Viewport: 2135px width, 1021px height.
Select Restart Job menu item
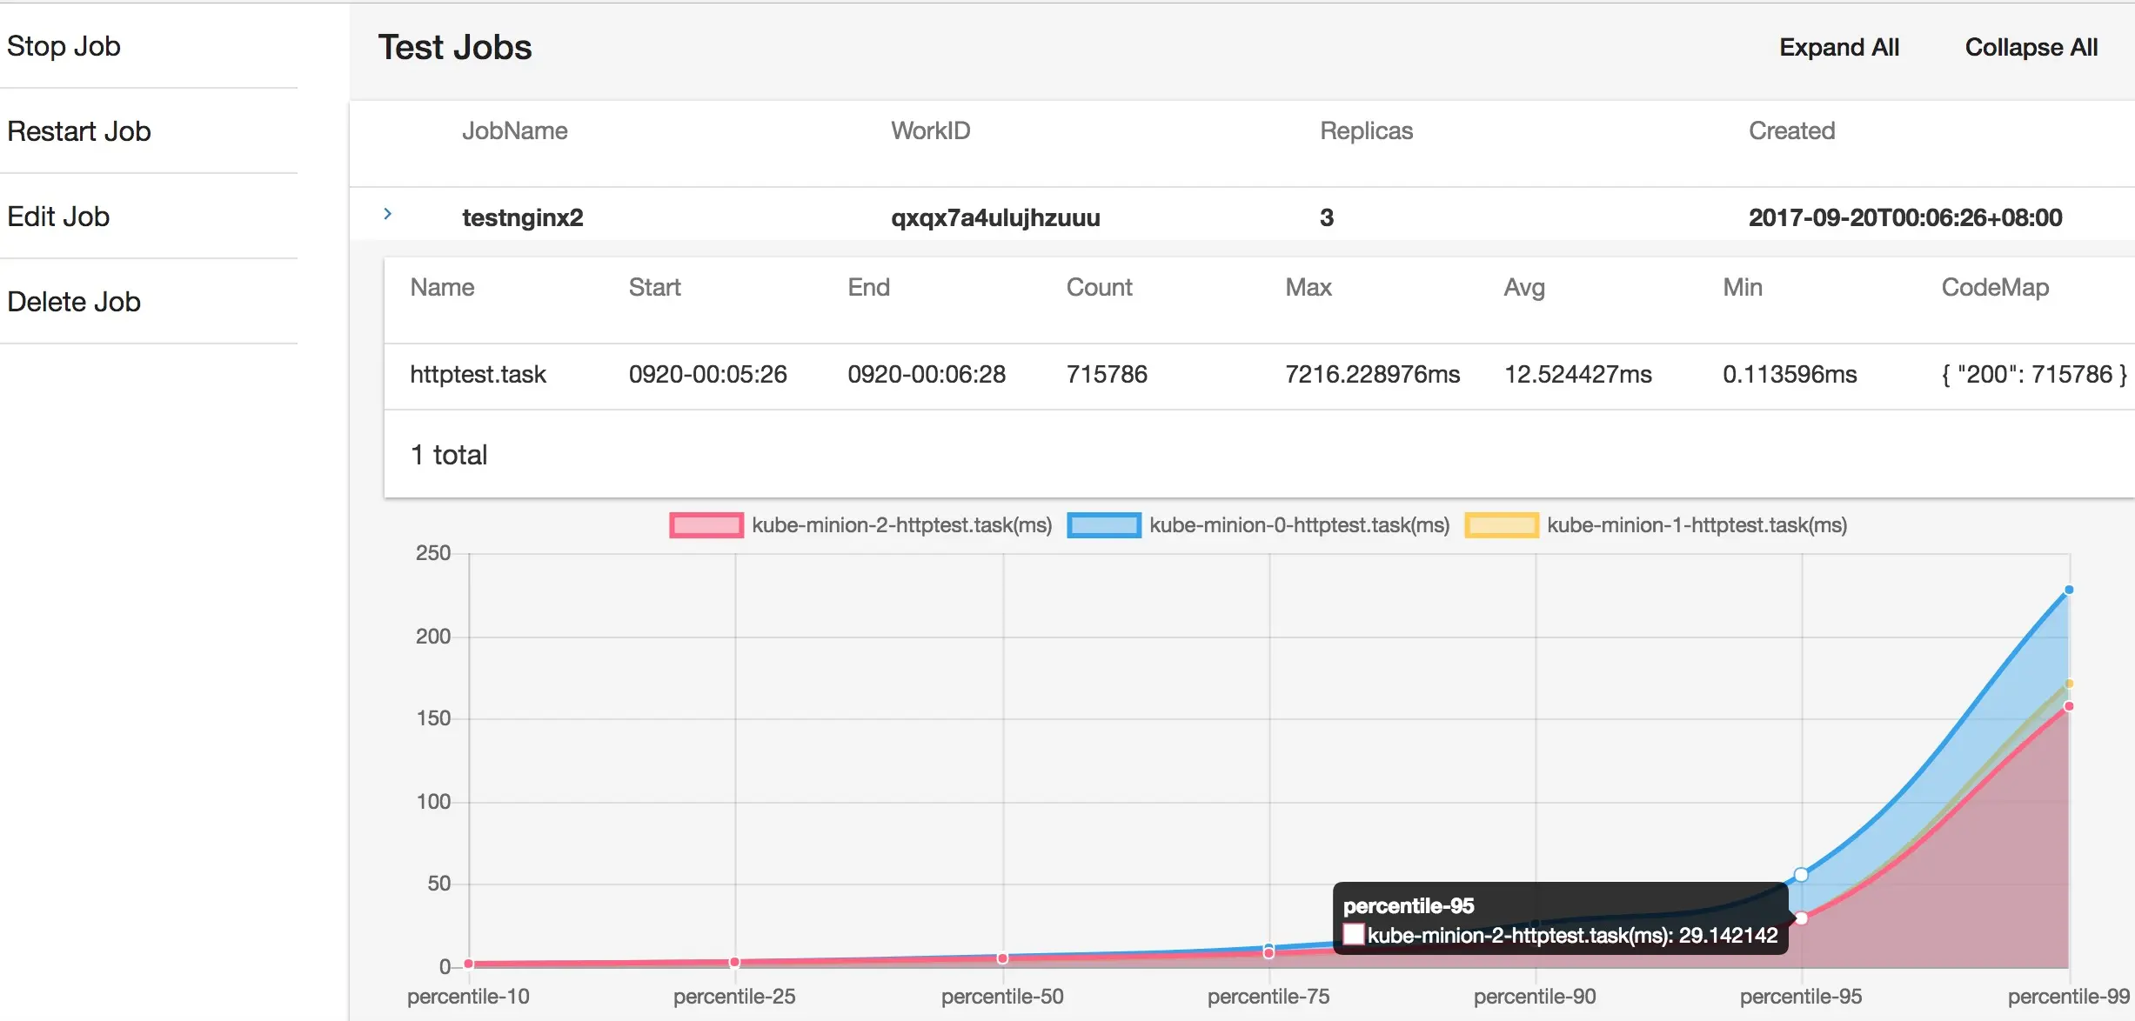(79, 131)
